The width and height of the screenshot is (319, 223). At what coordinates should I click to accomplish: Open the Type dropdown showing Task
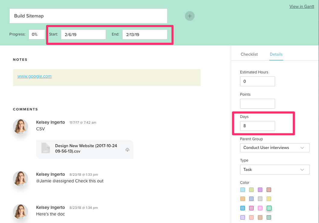274,169
